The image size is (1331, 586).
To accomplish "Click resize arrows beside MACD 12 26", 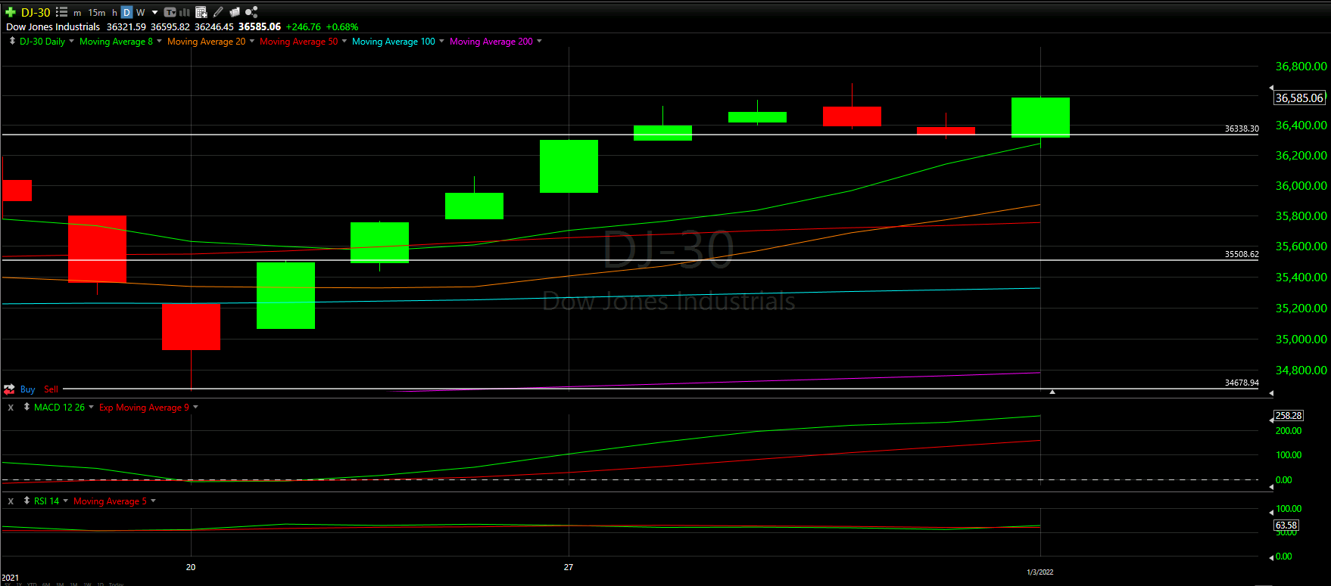I will pyautogui.click(x=26, y=407).
